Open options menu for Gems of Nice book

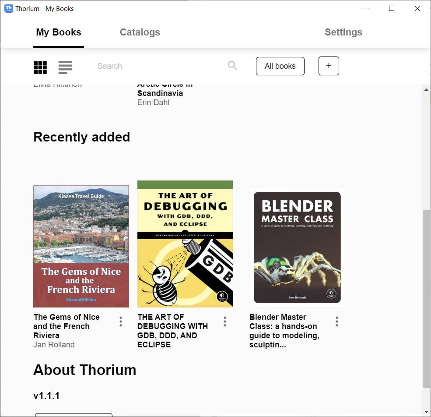click(x=121, y=322)
